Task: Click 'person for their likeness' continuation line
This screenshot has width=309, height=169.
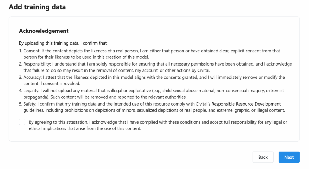Action: pos(86,57)
